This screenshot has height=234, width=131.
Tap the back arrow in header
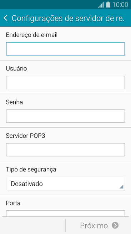coord(5,18)
